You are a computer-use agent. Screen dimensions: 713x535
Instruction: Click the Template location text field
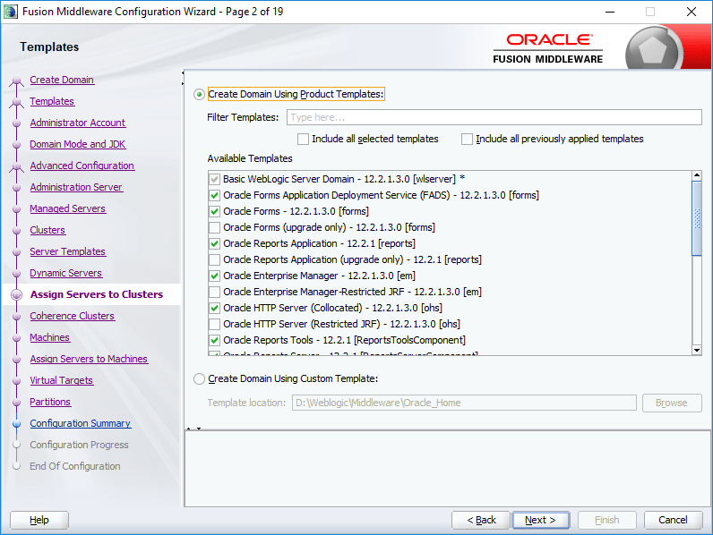[464, 403]
